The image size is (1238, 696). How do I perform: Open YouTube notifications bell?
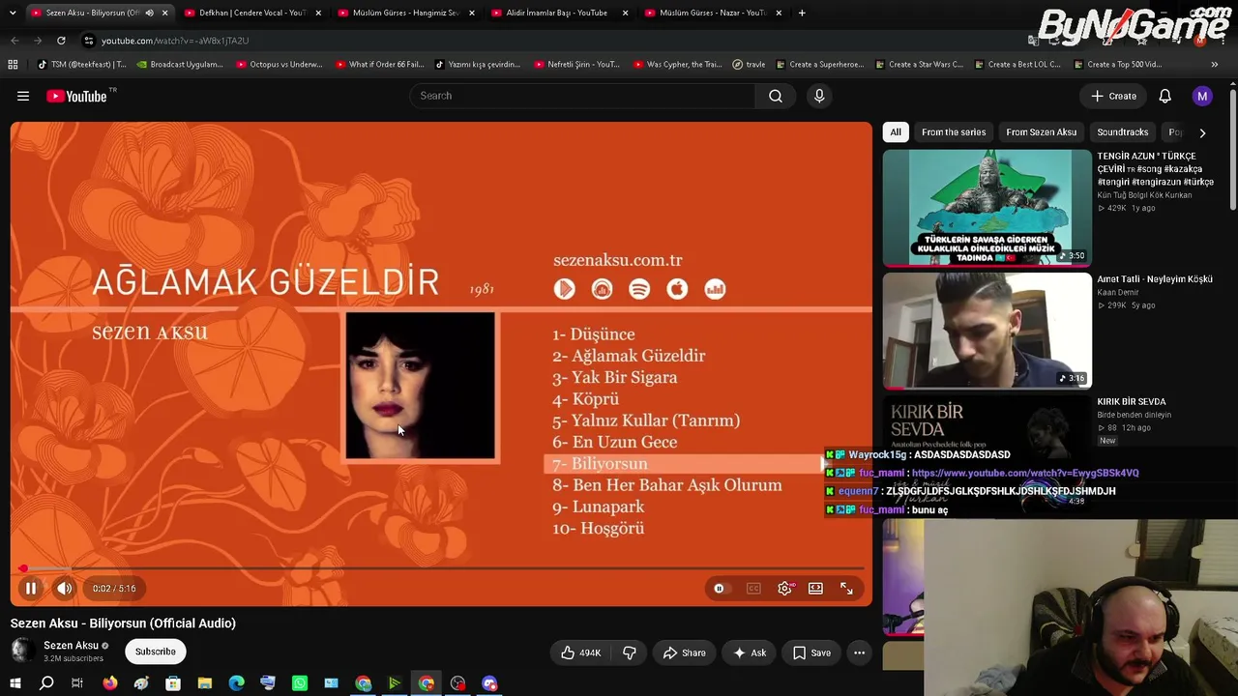click(x=1165, y=96)
